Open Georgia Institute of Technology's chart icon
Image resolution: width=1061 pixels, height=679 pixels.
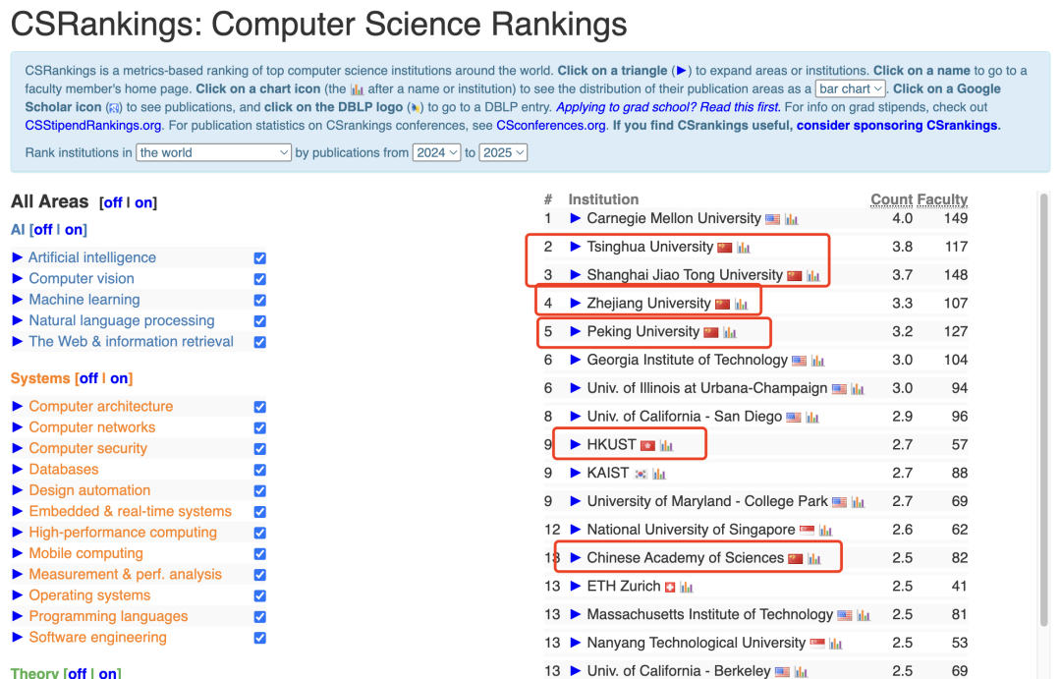(818, 361)
